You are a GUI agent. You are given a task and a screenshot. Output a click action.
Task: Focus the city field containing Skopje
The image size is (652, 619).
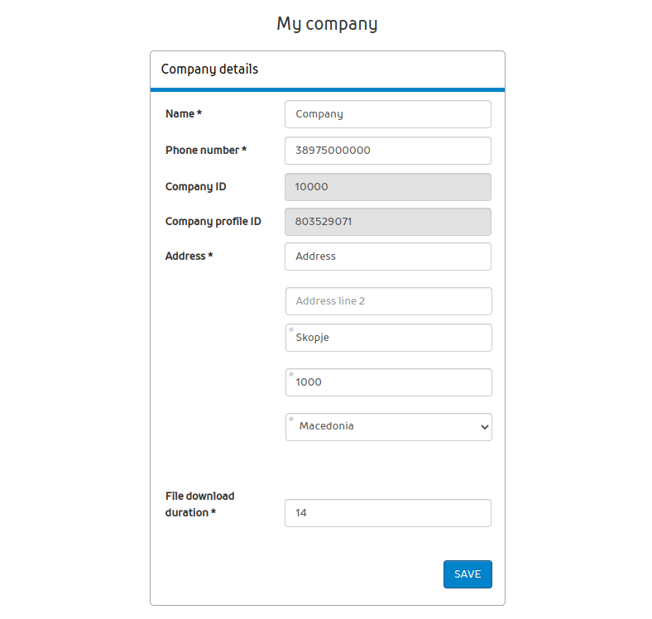(x=388, y=338)
